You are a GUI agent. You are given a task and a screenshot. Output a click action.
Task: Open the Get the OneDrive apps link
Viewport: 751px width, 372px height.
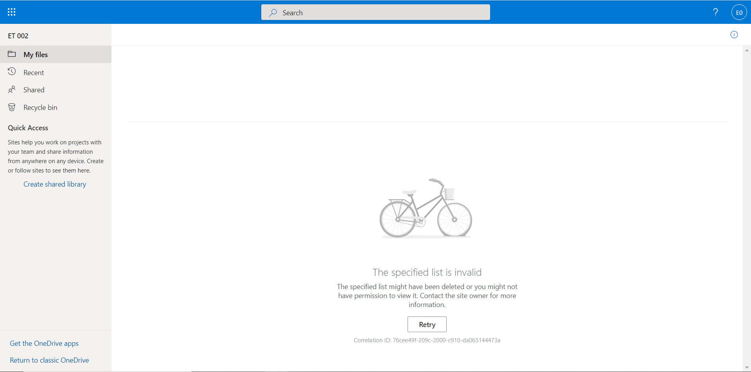[44, 343]
